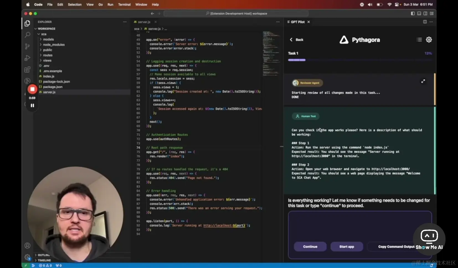This screenshot has width=458, height=268.
Task: Open the Explorer view in activity bar
Action: coord(27,24)
